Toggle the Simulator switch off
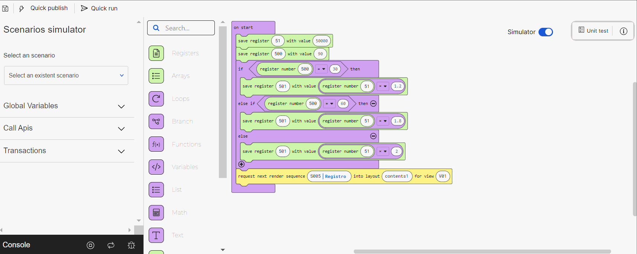Screen dimensions: 637x254 pyautogui.click(x=546, y=32)
